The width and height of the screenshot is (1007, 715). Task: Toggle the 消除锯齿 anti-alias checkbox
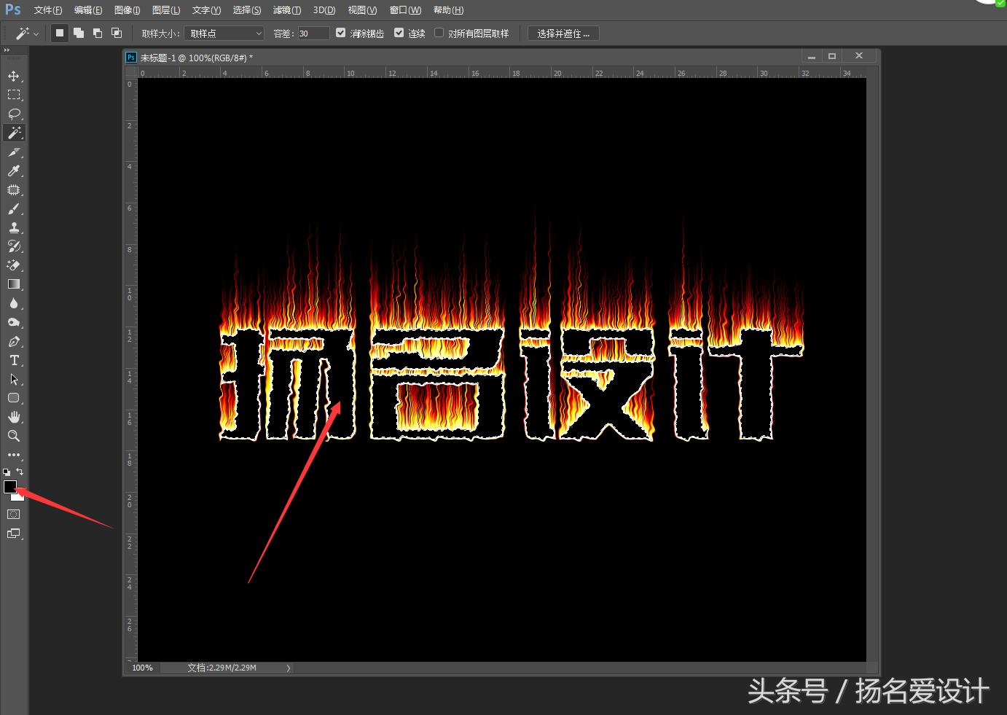pos(340,33)
